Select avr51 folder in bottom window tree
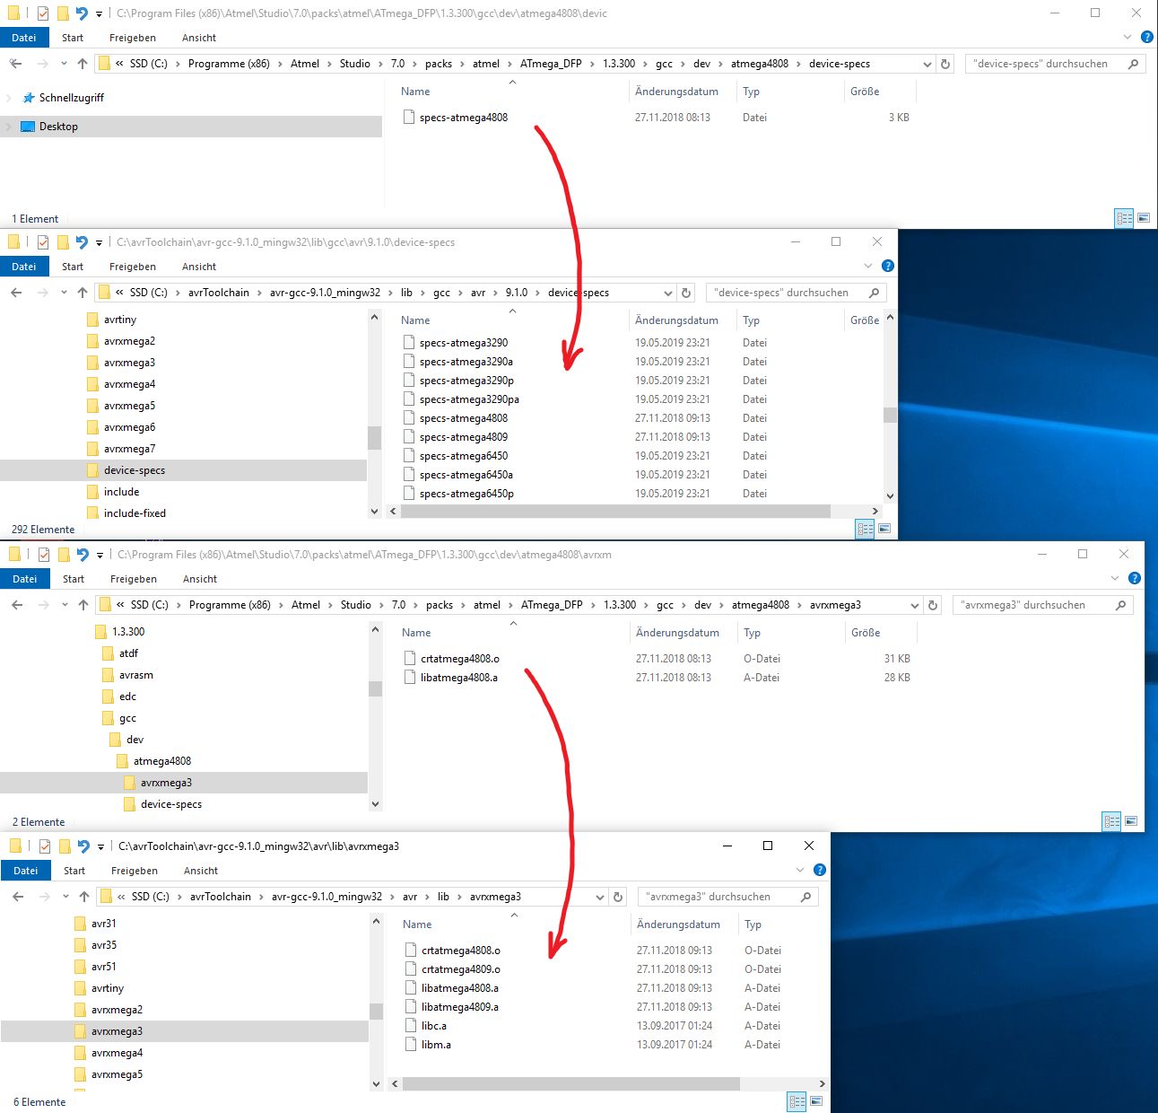Screen dimensions: 1158x1113 coord(103,967)
